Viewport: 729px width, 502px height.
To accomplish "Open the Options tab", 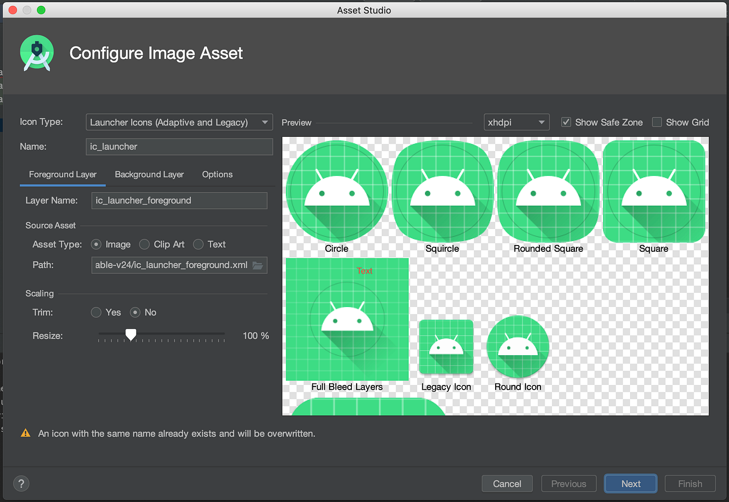I will [x=217, y=174].
